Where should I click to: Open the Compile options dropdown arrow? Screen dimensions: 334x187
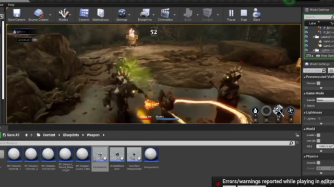[218, 15]
